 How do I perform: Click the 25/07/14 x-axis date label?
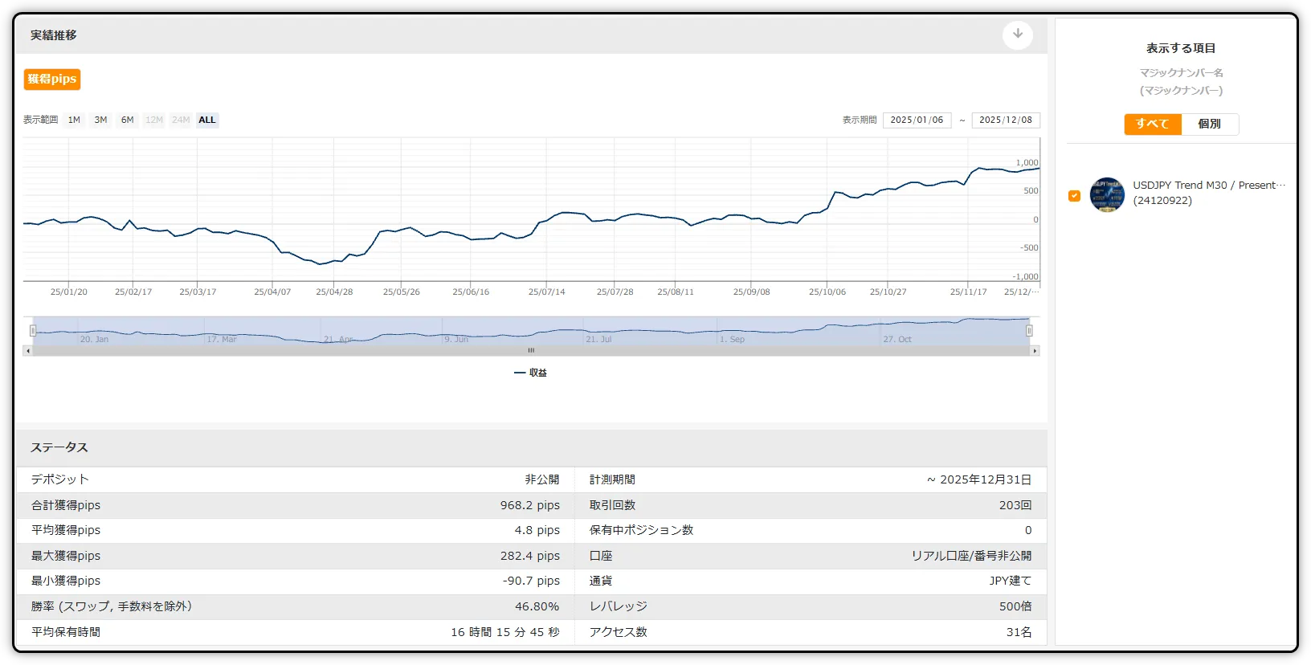coord(547,292)
